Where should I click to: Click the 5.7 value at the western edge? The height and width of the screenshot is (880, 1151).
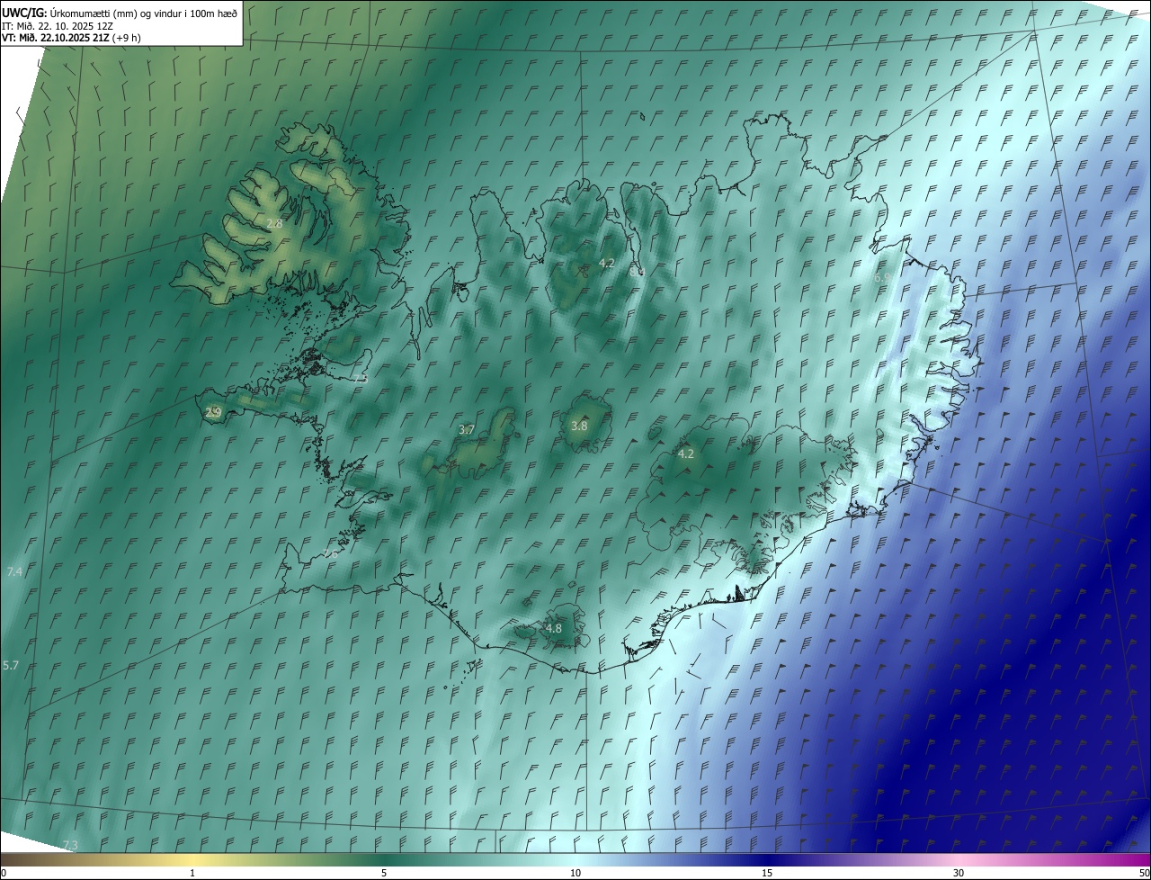tap(11, 665)
